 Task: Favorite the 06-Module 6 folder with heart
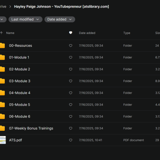[71, 116]
